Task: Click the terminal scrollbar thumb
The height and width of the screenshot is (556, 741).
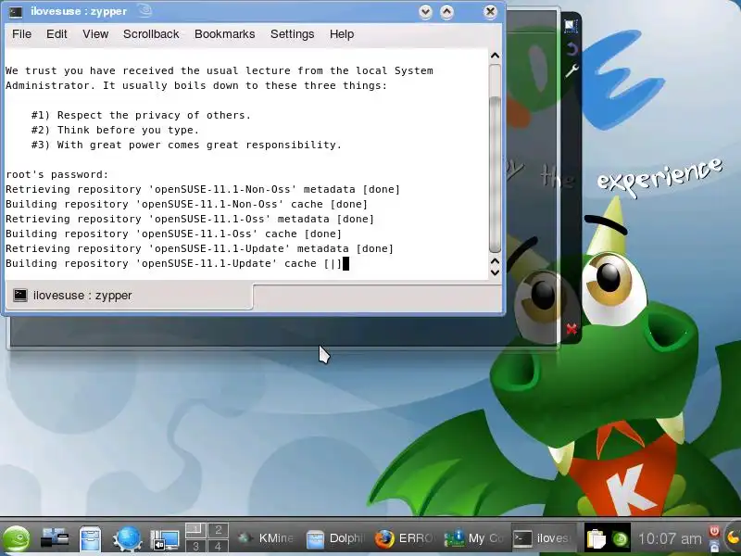Action: click(x=495, y=174)
